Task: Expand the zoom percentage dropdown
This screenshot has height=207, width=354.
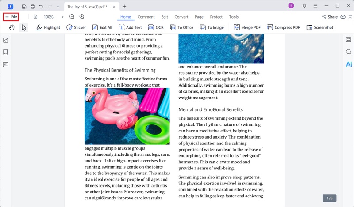Action: point(62,17)
